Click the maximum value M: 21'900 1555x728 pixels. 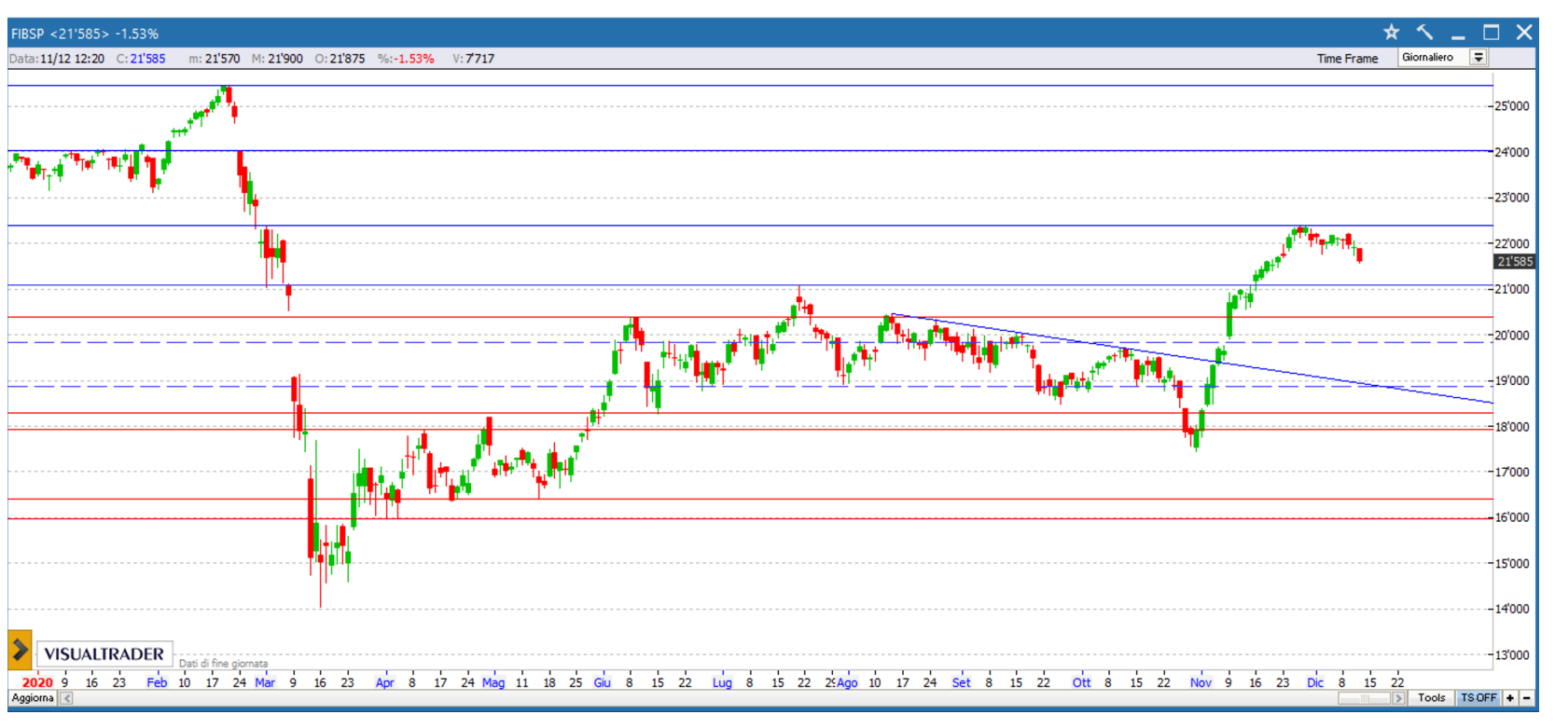click(277, 59)
